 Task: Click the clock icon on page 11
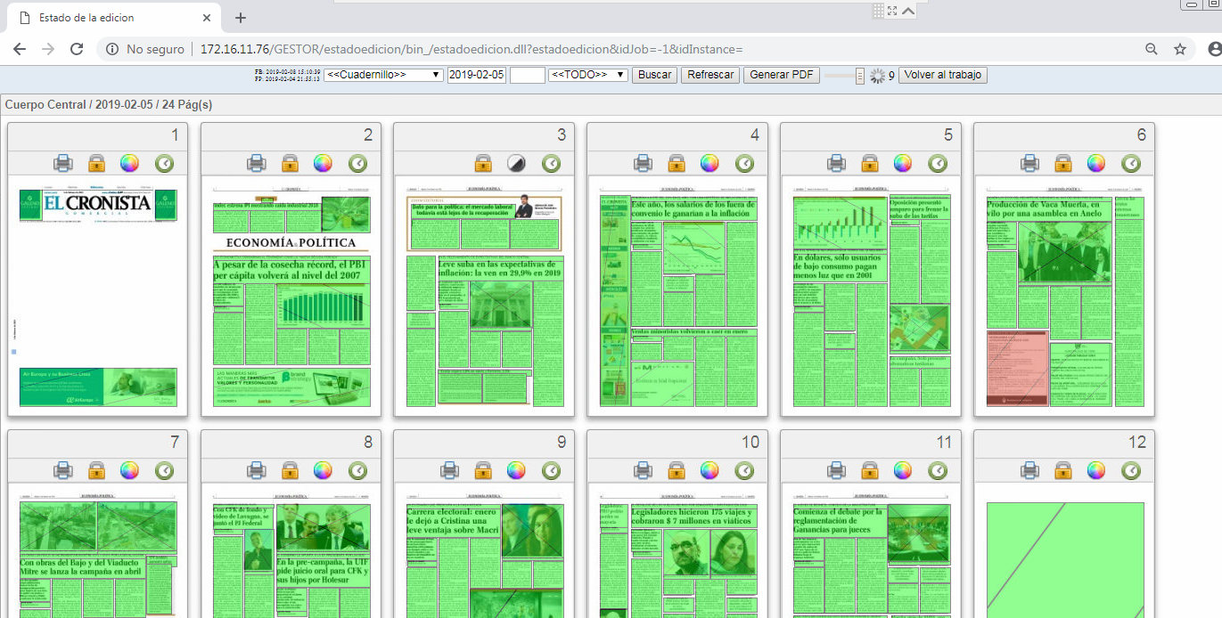[938, 470]
